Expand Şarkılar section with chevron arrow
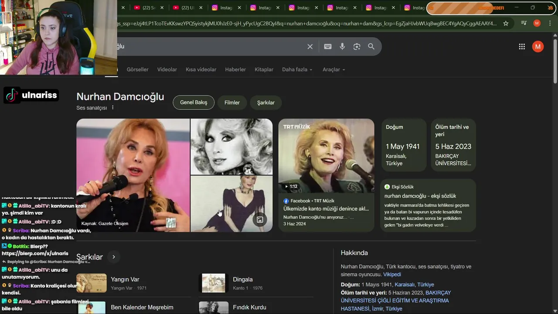Viewport: 558px width, 314px height. 113,257
